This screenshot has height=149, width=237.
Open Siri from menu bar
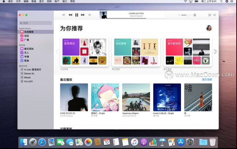(x=227, y=1)
